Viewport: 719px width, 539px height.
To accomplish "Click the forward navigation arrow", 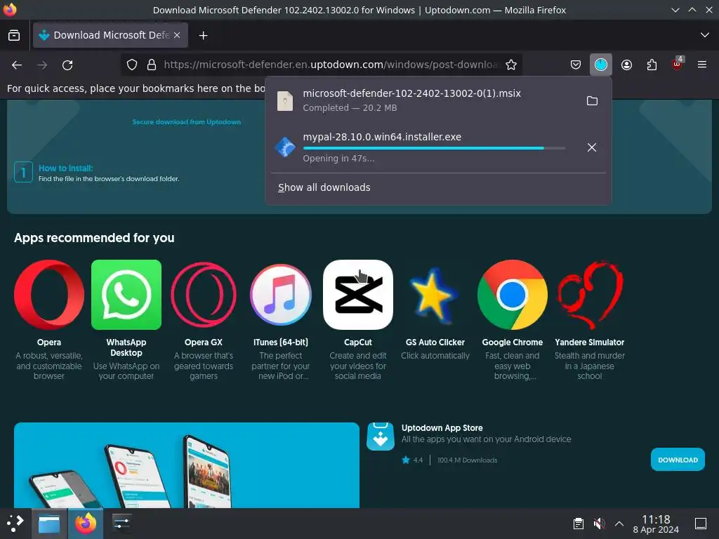I will [42, 65].
